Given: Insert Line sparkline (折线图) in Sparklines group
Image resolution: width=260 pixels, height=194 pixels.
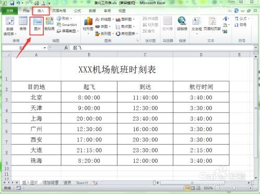Looking at the screenshot, I should pyautogui.click(x=150, y=19).
